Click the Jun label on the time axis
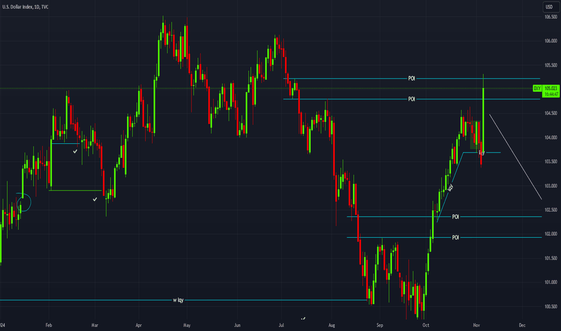This screenshot has height=331, width=561. tap(237, 325)
